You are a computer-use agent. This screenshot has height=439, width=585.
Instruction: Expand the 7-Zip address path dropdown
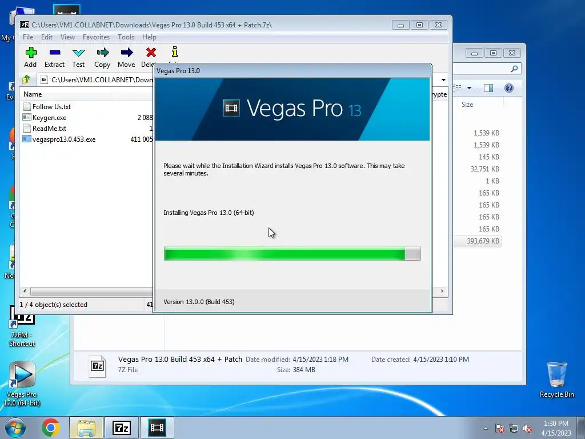[443, 79]
